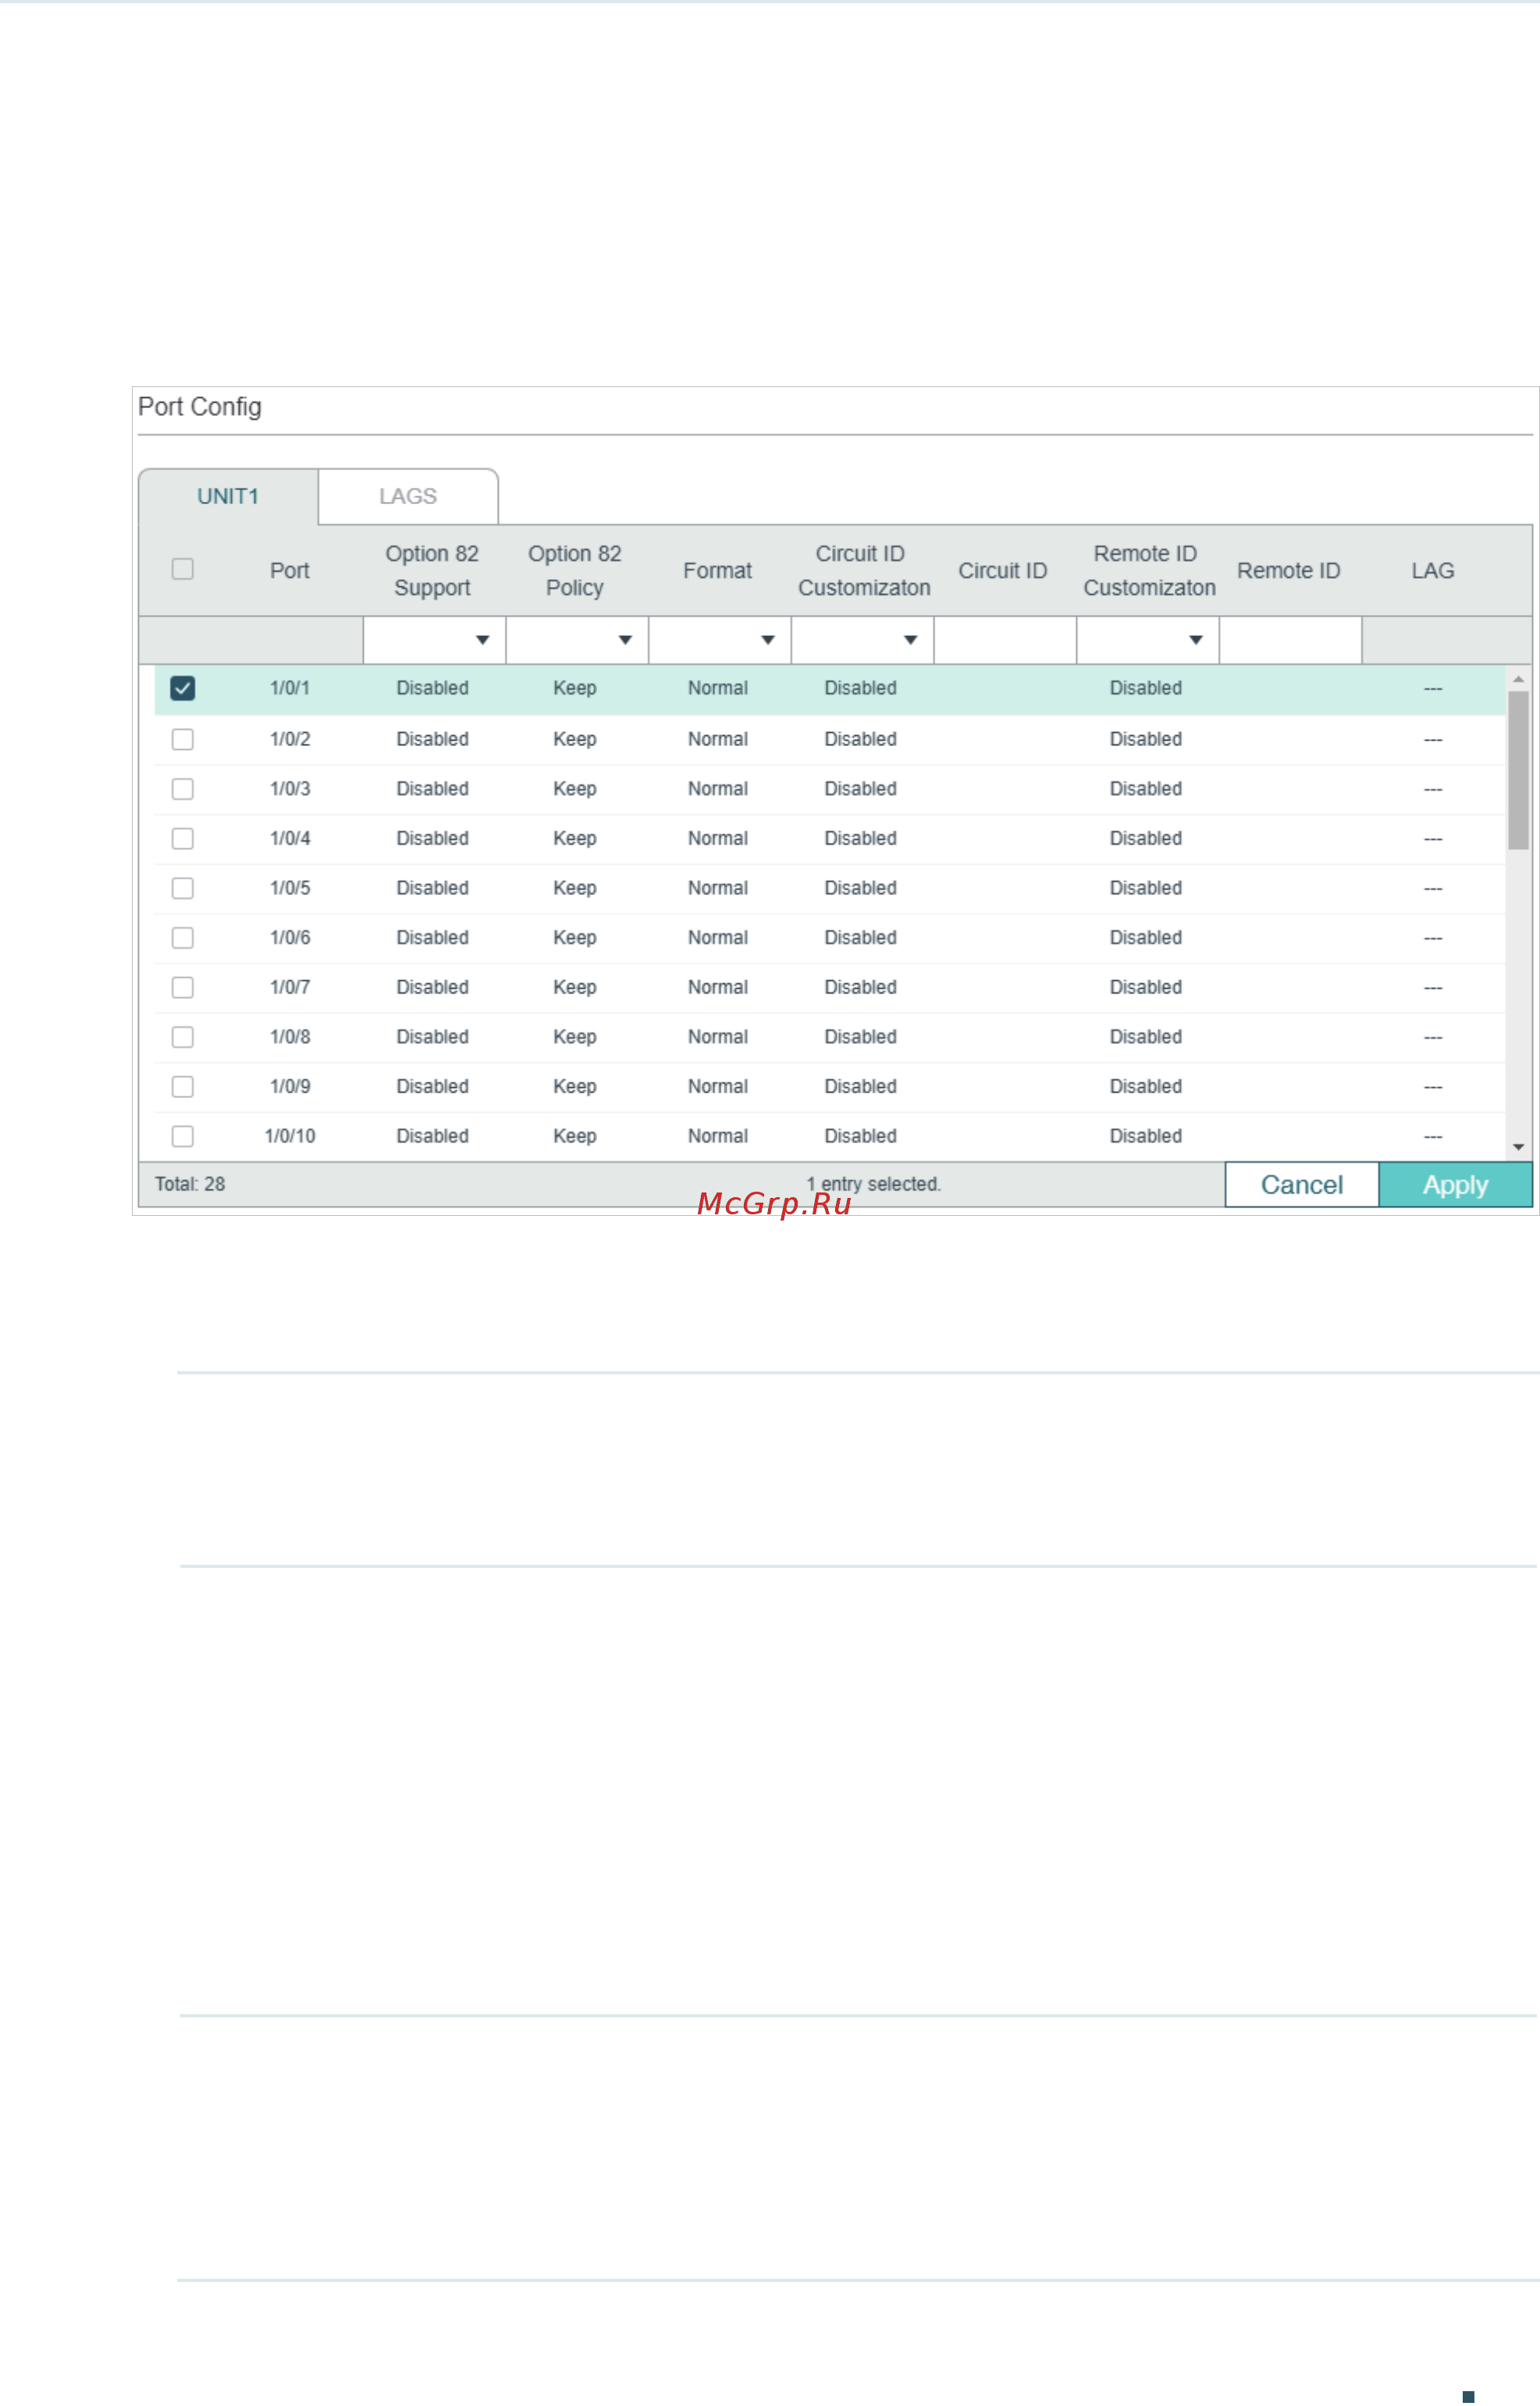1540x2406 pixels.
Task: Switch to the LAGS tab
Action: pyautogui.click(x=408, y=496)
